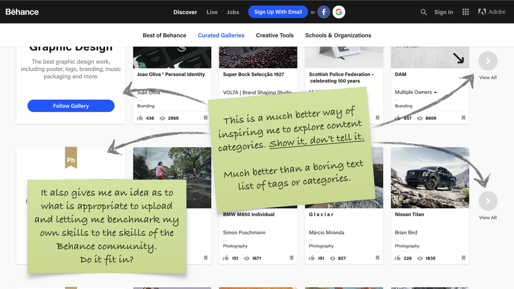514x289 pixels.
Task: Open the Nissan Titan thumbnail
Action: click(x=430, y=178)
